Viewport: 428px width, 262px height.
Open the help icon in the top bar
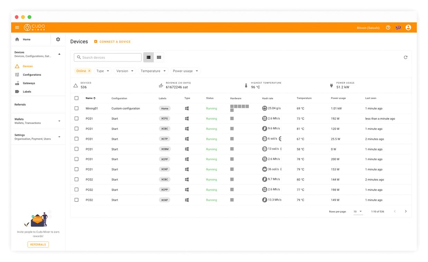pyautogui.click(x=388, y=27)
